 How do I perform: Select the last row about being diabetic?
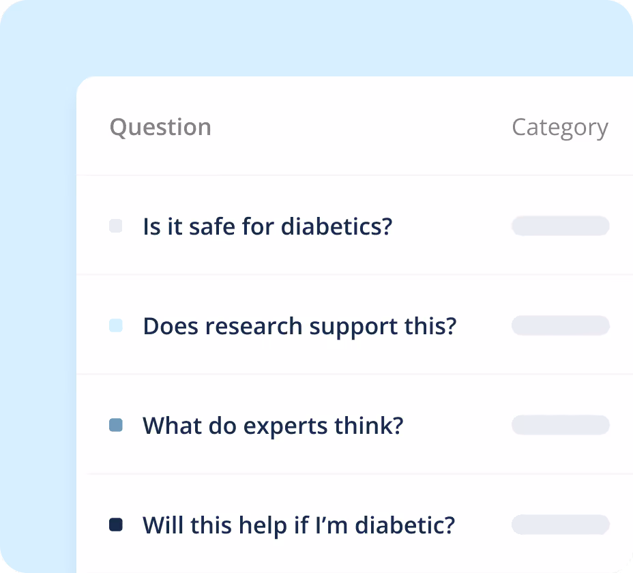pos(481,525)
